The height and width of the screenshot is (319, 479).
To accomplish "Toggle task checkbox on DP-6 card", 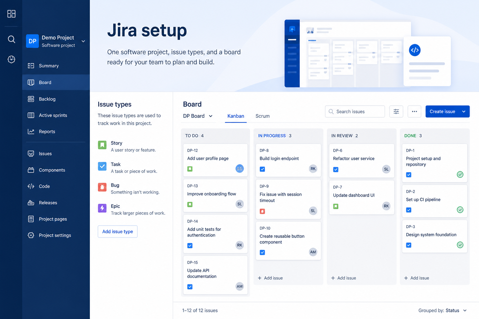I will pyautogui.click(x=336, y=169).
